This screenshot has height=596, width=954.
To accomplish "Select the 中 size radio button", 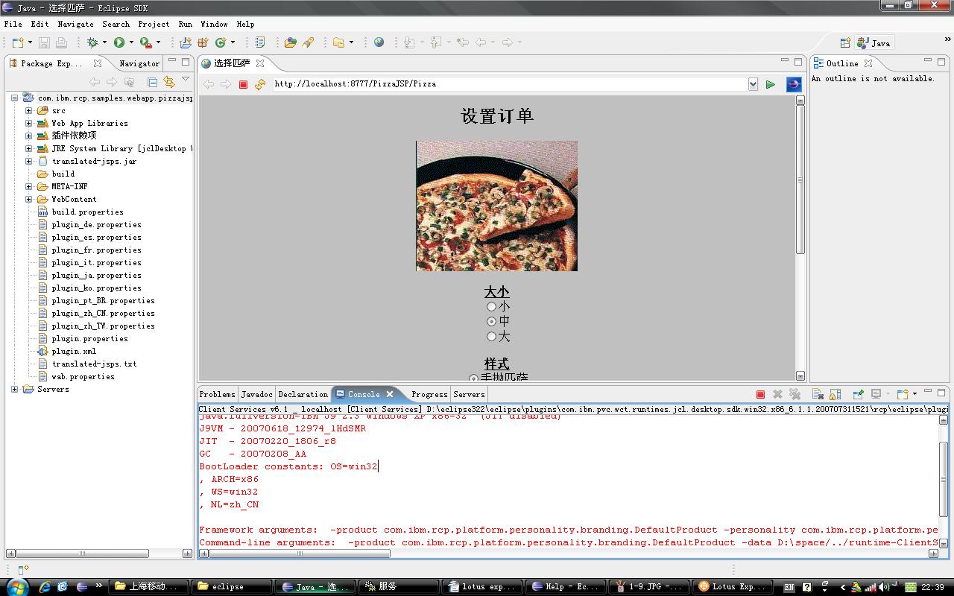I will [x=491, y=321].
